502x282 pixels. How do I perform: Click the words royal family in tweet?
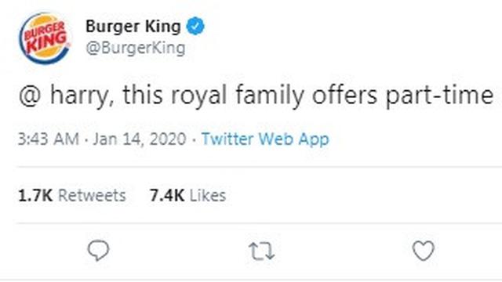[x=238, y=96]
